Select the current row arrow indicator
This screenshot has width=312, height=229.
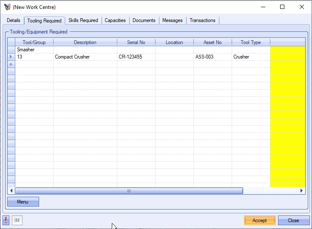[x=11, y=57]
